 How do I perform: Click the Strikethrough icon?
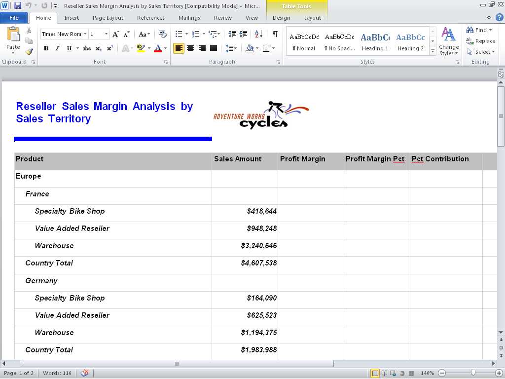point(86,48)
